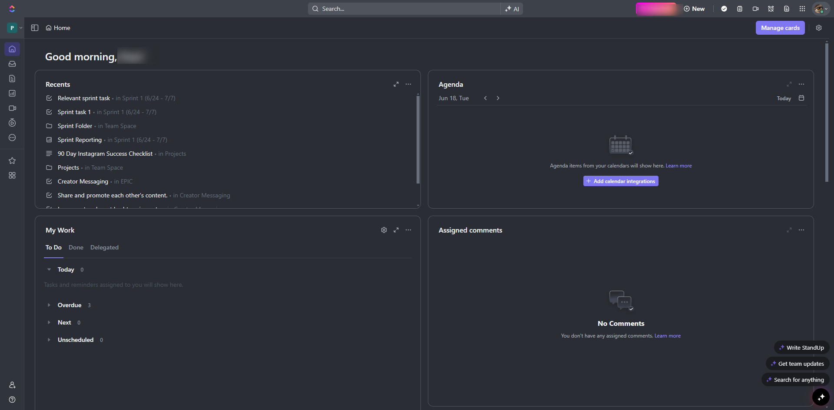Click the Recents list scrollbar

pos(418,139)
